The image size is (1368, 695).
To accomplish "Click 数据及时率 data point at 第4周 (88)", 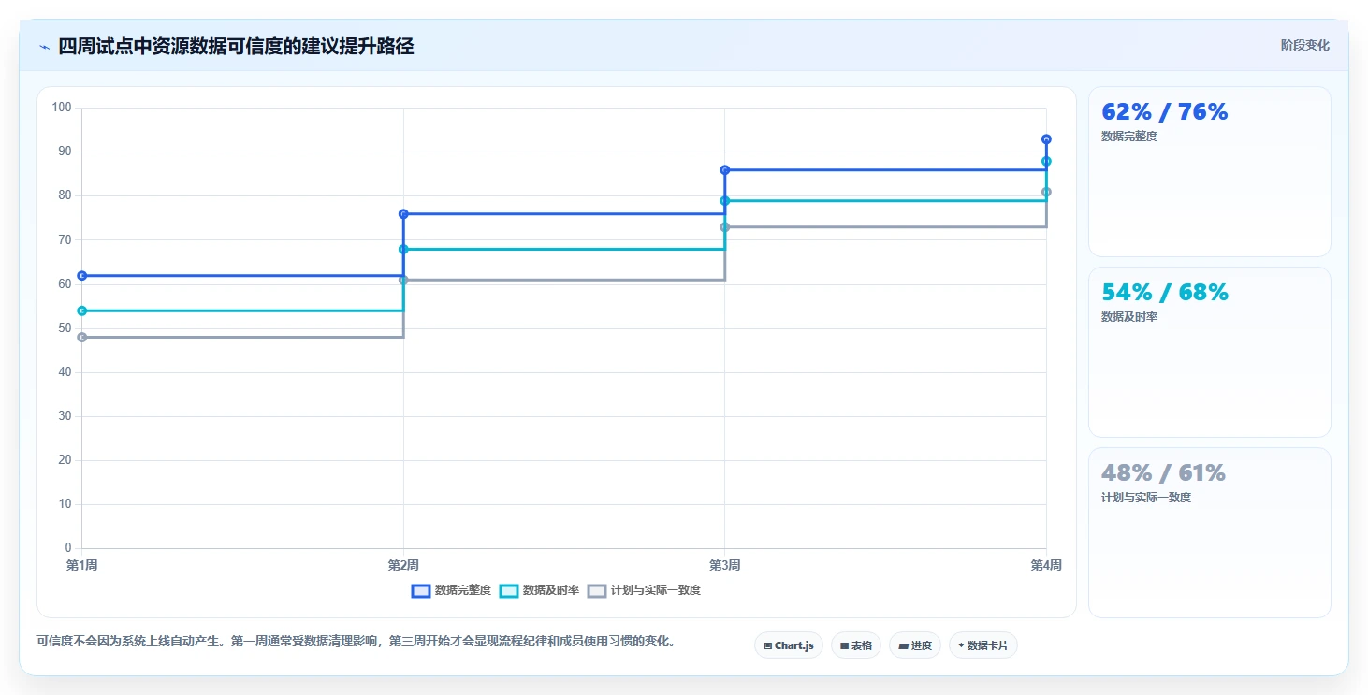I will click(1046, 161).
